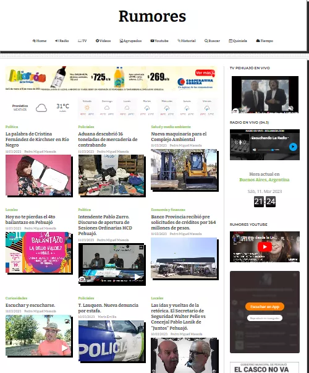Click the radio speaker volume icon
Image resolution: width=309 pixels, height=373 pixels.
click(255, 150)
